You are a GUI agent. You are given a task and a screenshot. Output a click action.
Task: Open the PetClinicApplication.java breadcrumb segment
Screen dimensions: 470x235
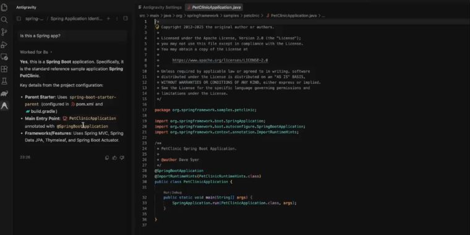(x=291, y=15)
